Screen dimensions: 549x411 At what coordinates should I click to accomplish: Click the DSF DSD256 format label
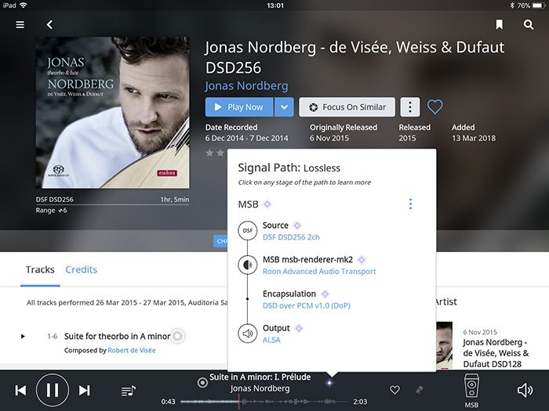[x=55, y=200]
